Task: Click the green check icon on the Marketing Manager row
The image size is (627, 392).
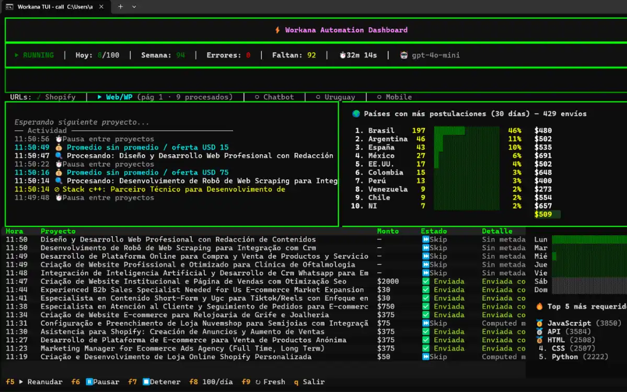Action: [x=425, y=348]
